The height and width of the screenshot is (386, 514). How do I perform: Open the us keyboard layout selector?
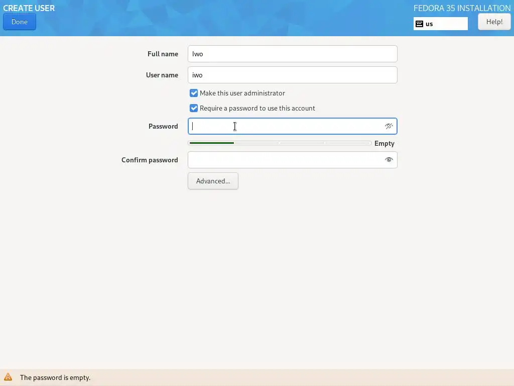tap(440, 24)
